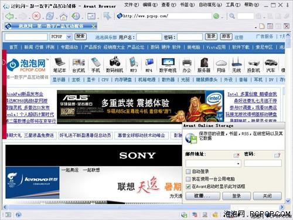Click the SONY black banner
This screenshot has height=220, width=293.
94,155
